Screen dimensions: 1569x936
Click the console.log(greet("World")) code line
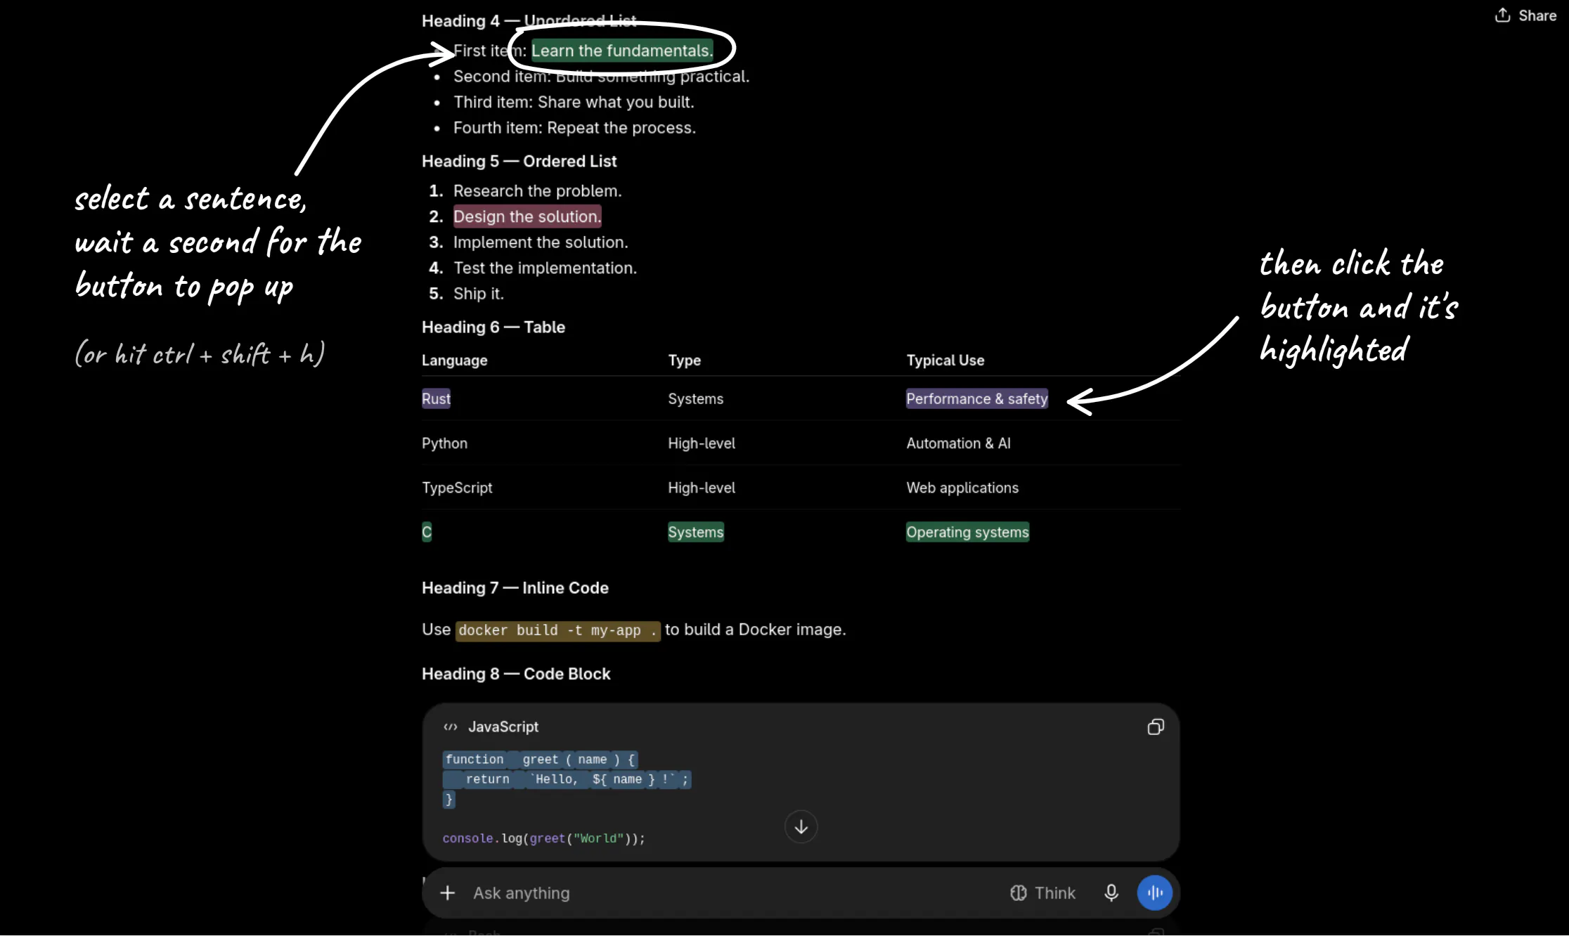pyautogui.click(x=543, y=838)
